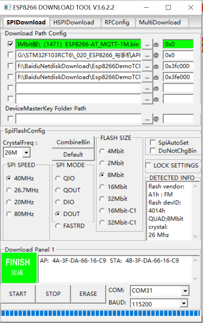The width and height of the screenshot is (203, 323).
Task: Select 2Mbit flash size
Action: coord(112,163)
